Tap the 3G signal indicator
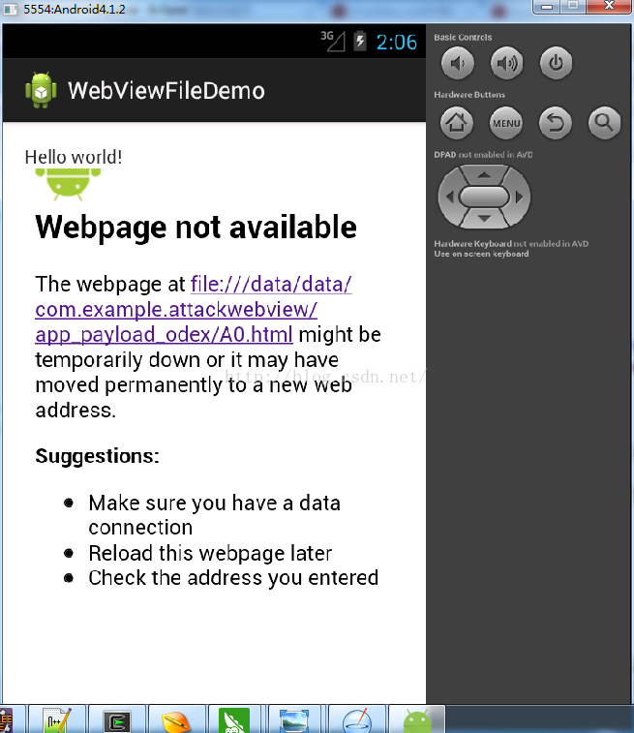Screen dimensions: 634x733 333,41
